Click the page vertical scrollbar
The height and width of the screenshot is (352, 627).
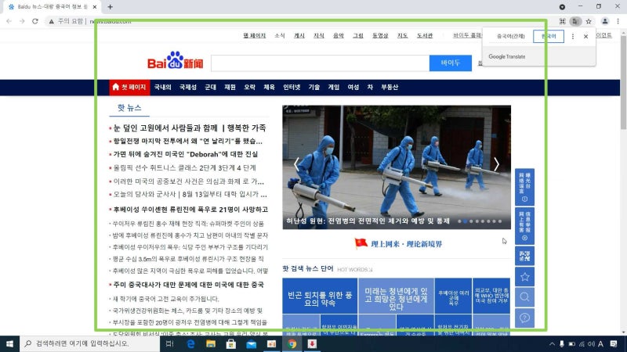pos(623,84)
